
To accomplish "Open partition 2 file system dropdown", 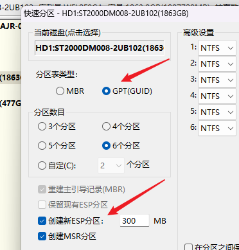I will point(217,64).
